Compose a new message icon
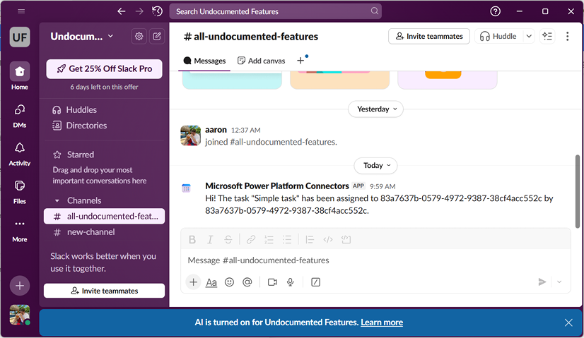 click(157, 36)
